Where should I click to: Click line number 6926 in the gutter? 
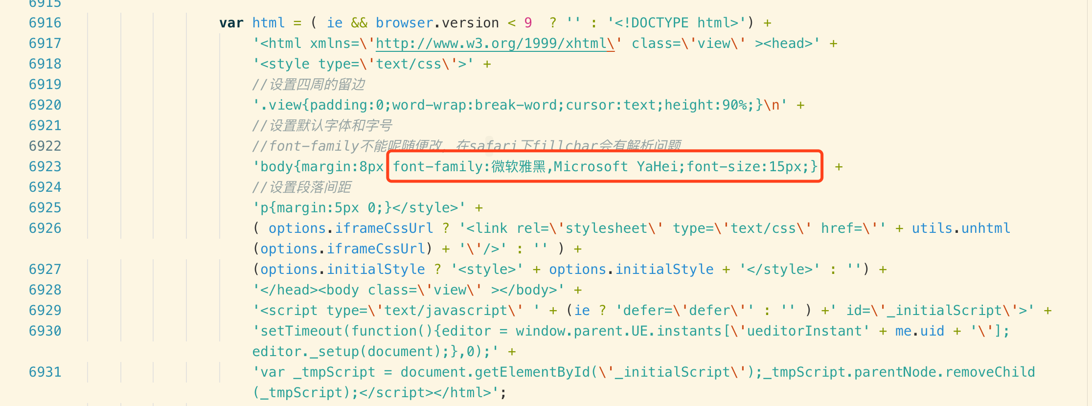[x=45, y=228]
